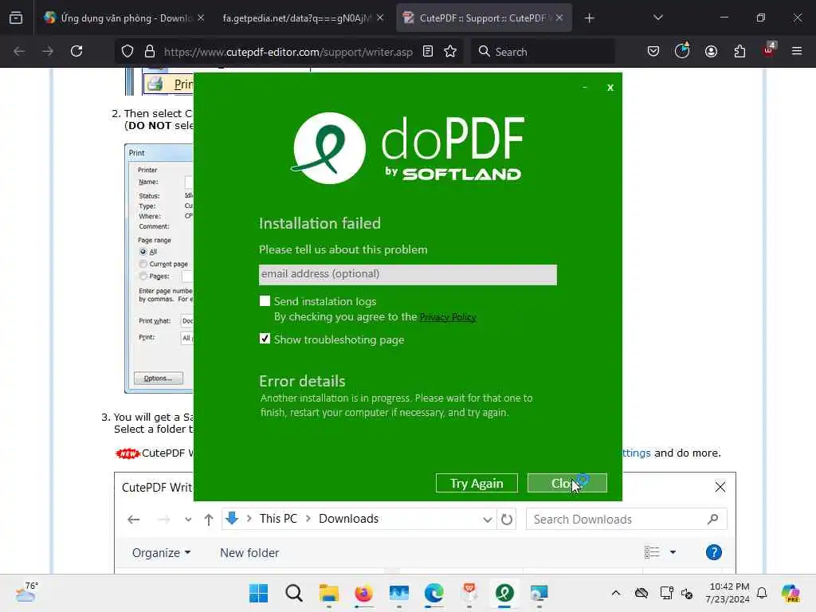Click the email address optional field
This screenshot has width=816, height=612.
click(x=407, y=274)
